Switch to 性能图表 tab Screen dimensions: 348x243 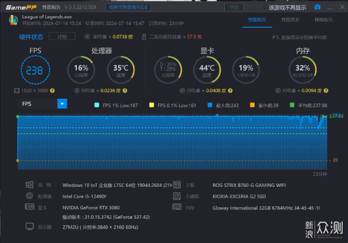(290, 20)
